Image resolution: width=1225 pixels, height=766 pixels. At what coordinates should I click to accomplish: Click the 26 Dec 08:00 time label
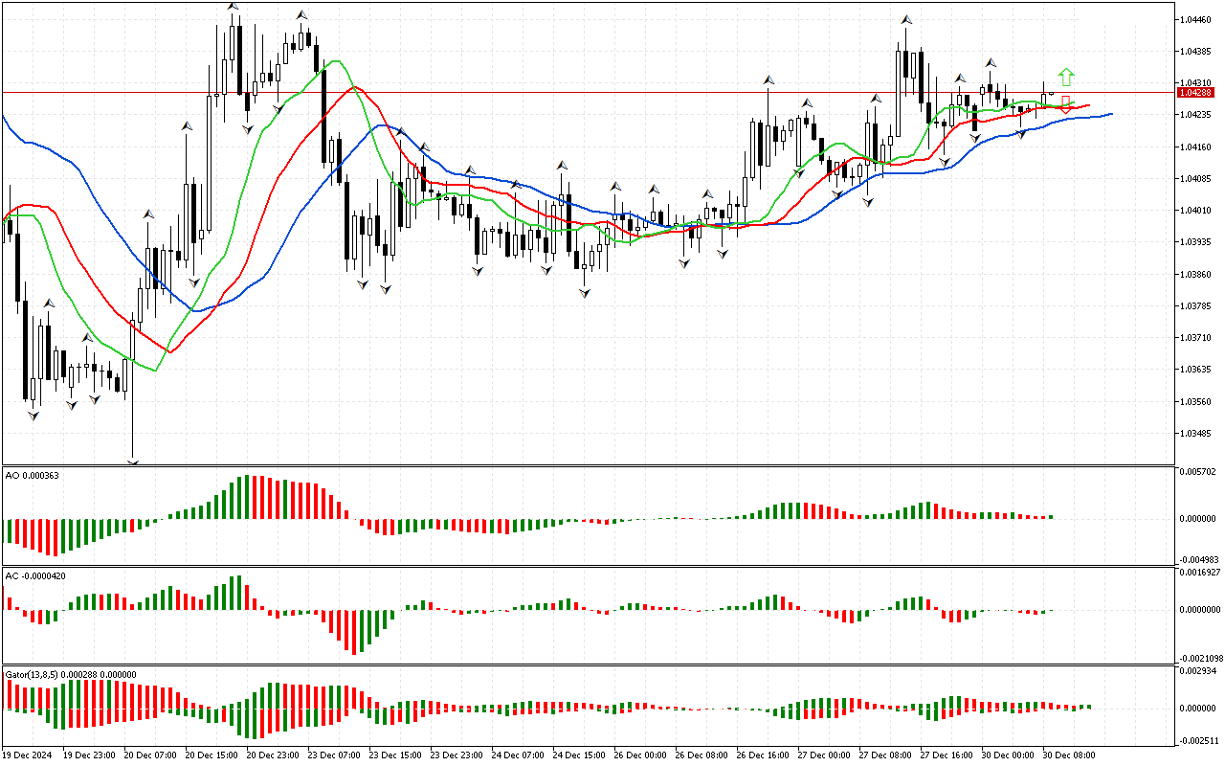(702, 755)
